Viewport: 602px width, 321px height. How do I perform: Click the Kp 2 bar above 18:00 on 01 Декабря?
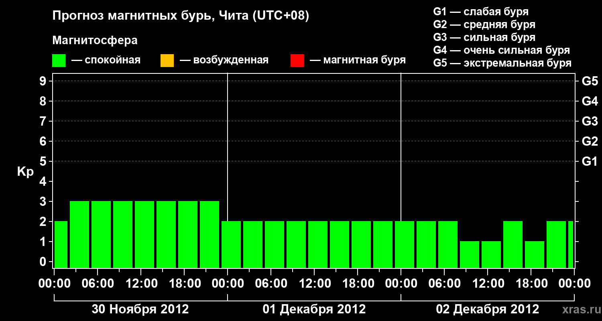[x=361, y=244]
